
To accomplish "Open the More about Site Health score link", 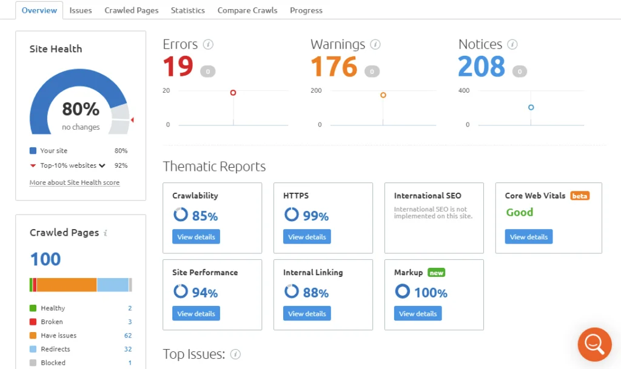I will point(75,182).
